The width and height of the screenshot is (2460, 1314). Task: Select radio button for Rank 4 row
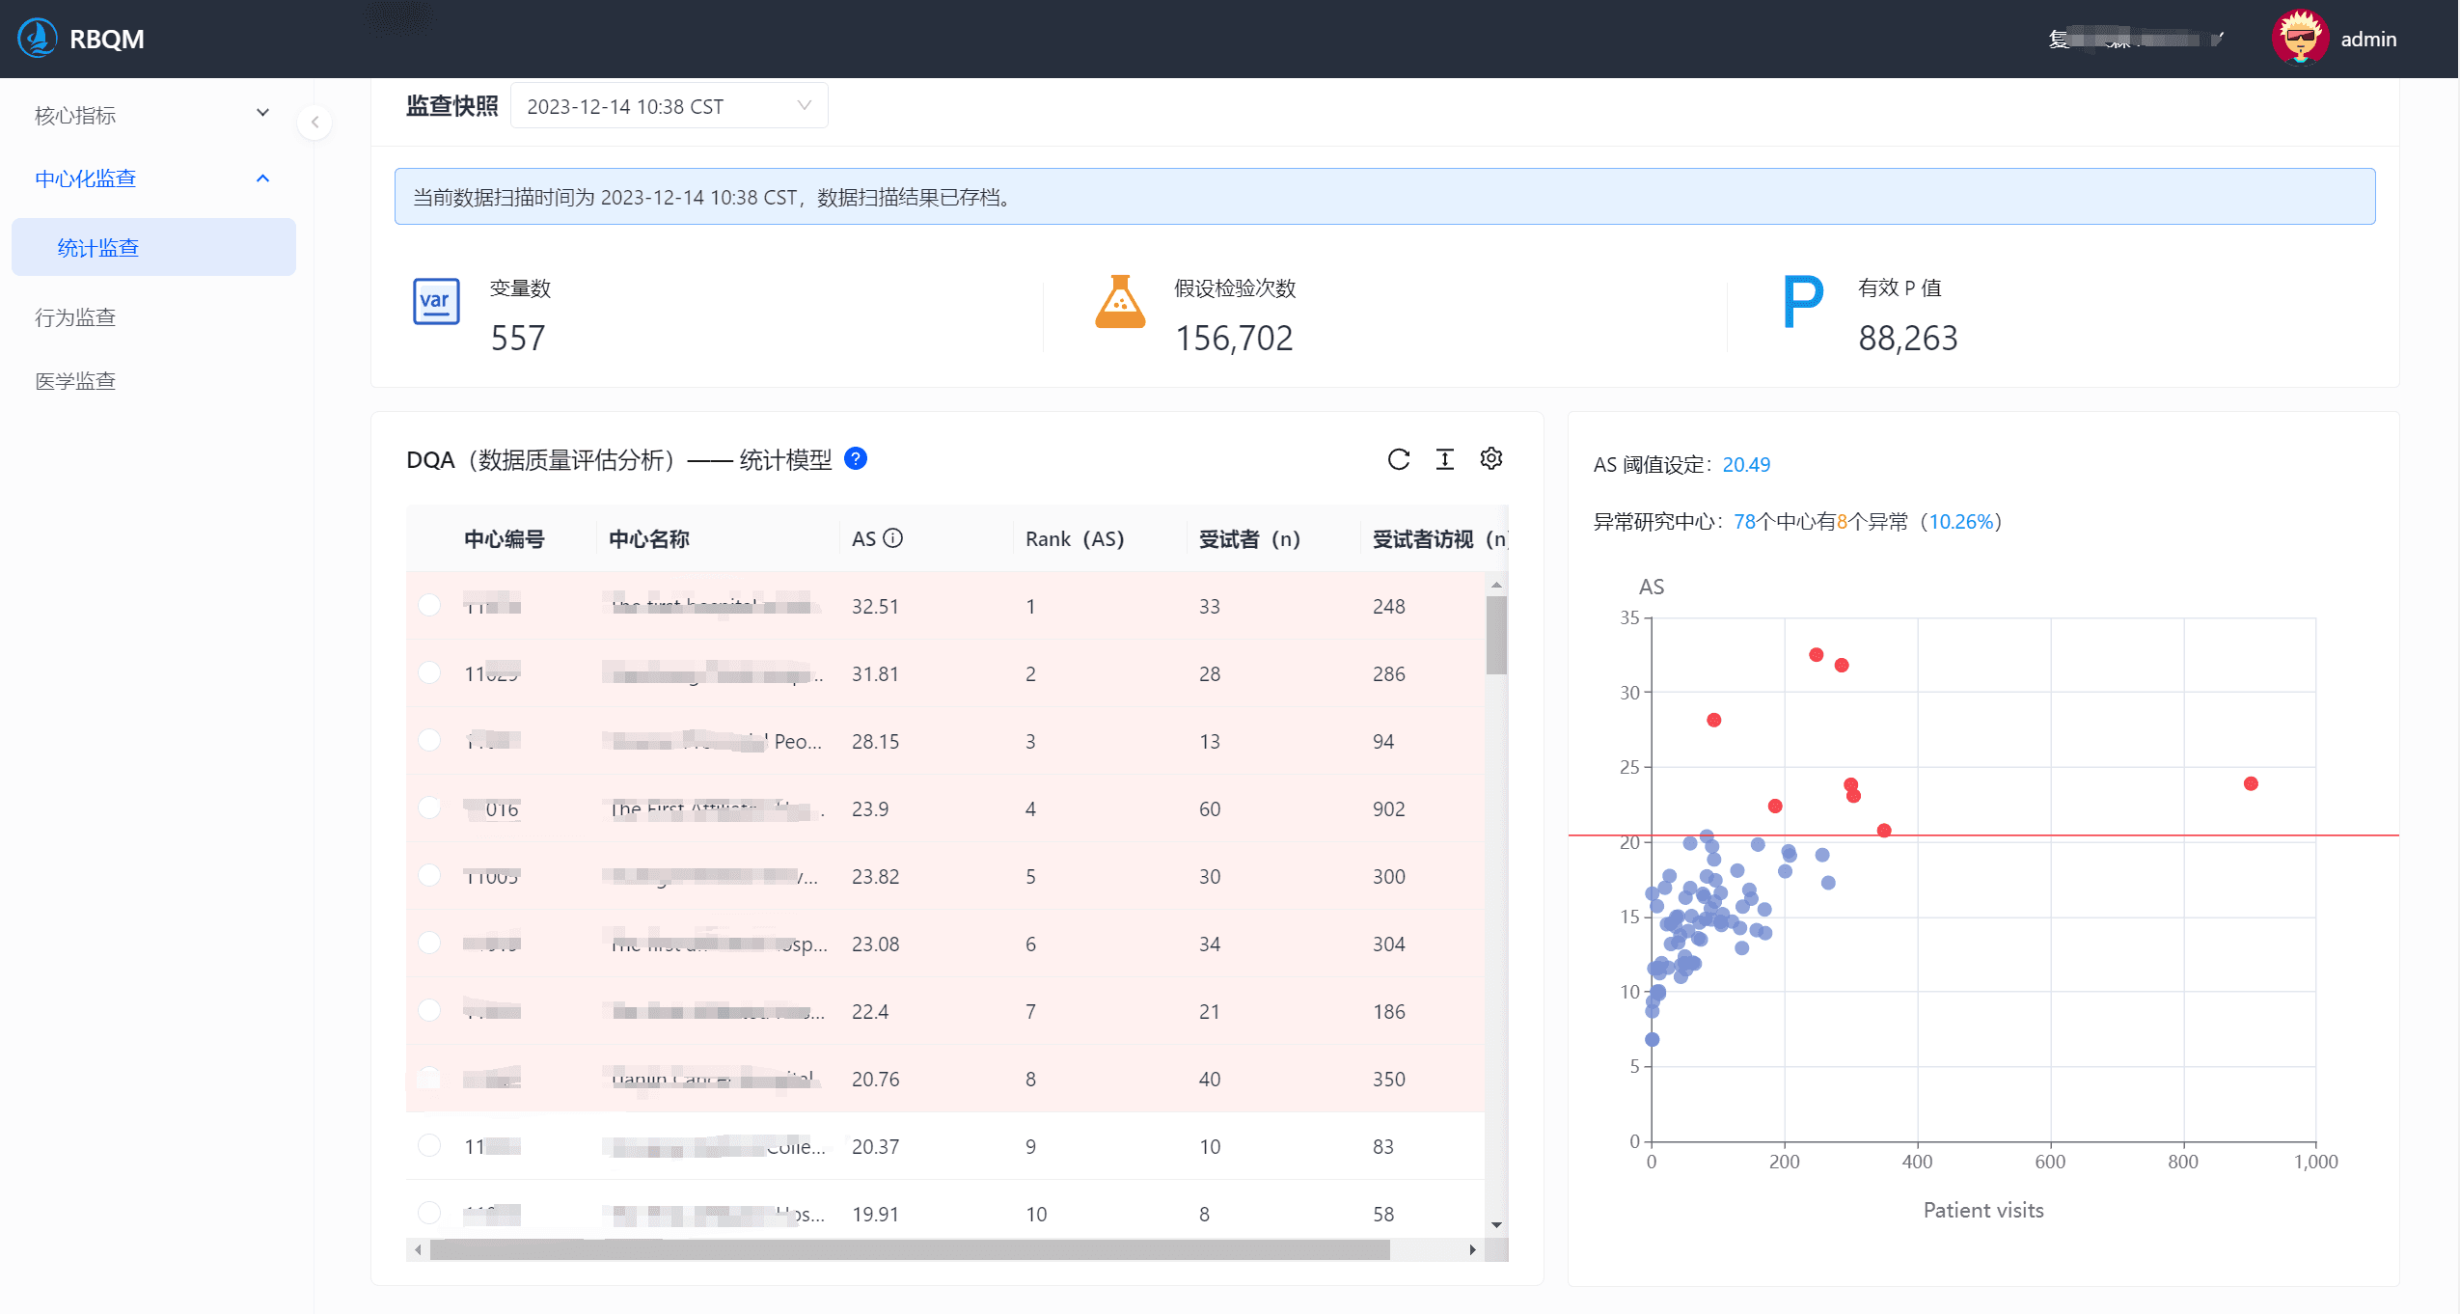click(x=429, y=808)
